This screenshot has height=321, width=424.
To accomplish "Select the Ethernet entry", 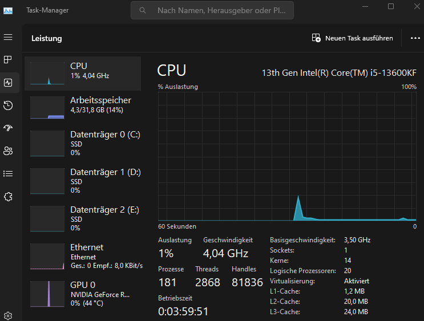I will click(83, 256).
